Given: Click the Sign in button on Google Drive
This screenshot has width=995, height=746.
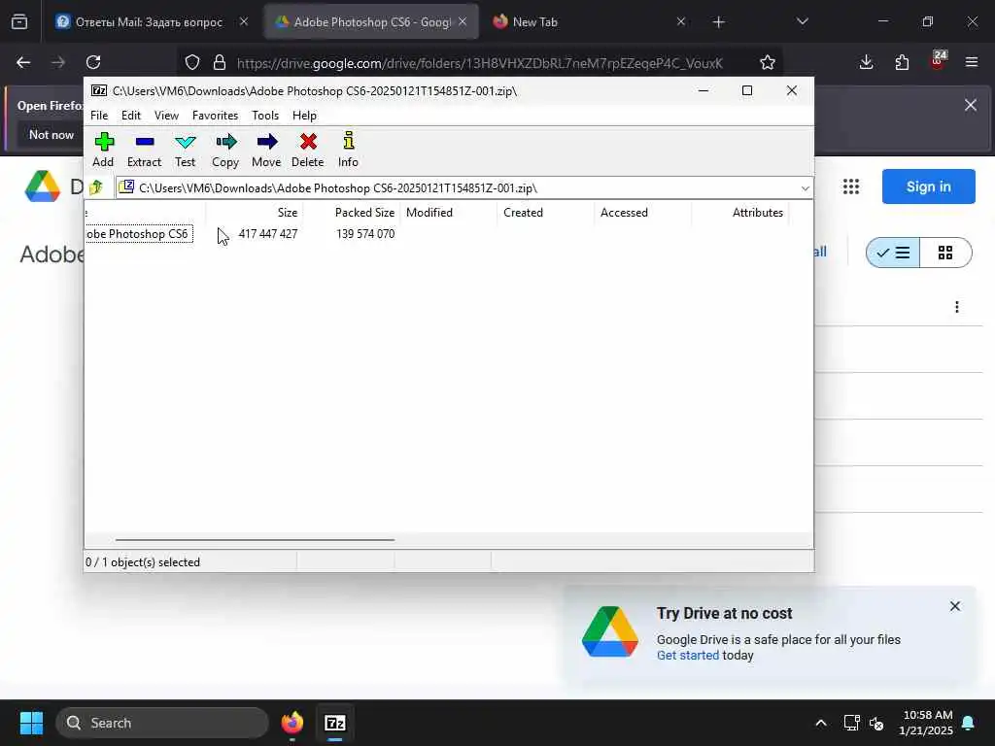Looking at the screenshot, I should point(928,186).
